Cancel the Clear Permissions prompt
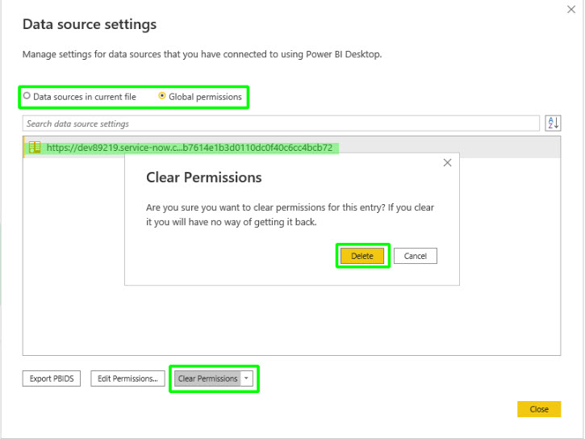This screenshot has width=585, height=439. 416,256
